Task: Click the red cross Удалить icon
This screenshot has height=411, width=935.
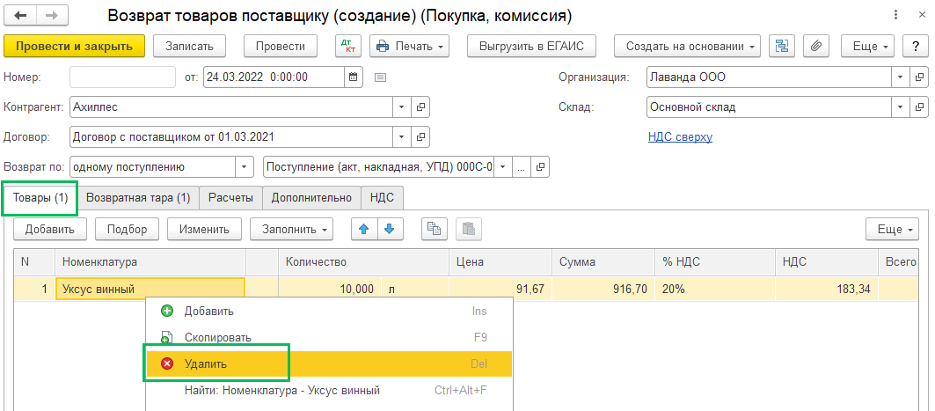Action: [167, 363]
